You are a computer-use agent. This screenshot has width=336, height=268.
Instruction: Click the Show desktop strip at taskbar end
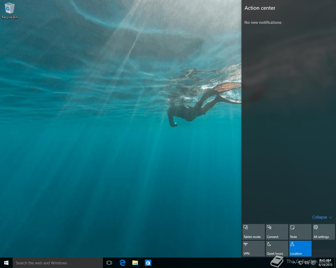pos(335,263)
